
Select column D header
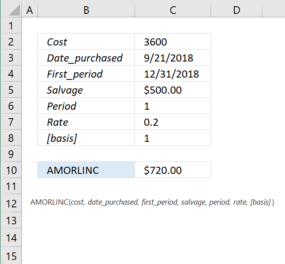coord(236,10)
